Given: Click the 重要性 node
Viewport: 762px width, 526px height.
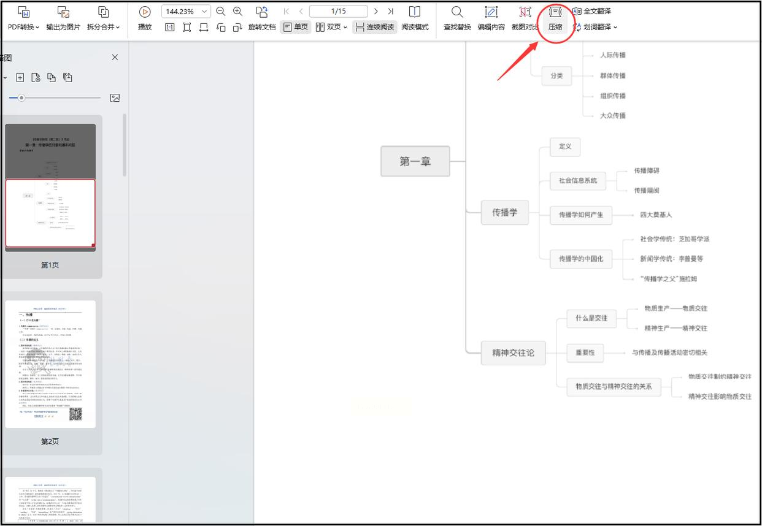Looking at the screenshot, I should (x=585, y=353).
